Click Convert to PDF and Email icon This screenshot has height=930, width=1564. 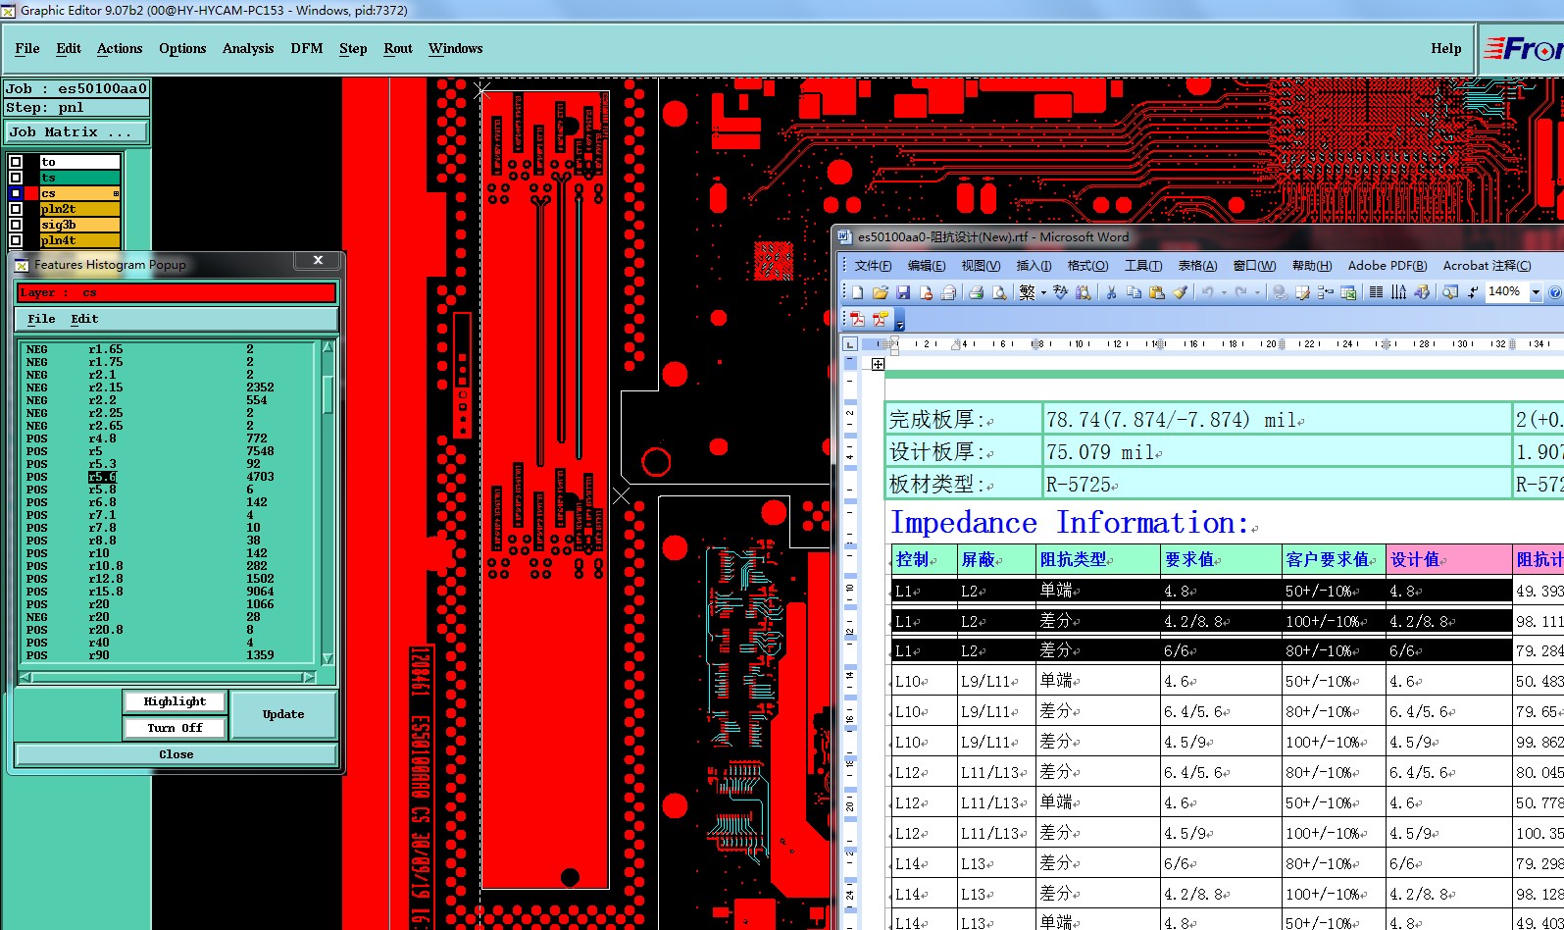click(x=881, y=319)
